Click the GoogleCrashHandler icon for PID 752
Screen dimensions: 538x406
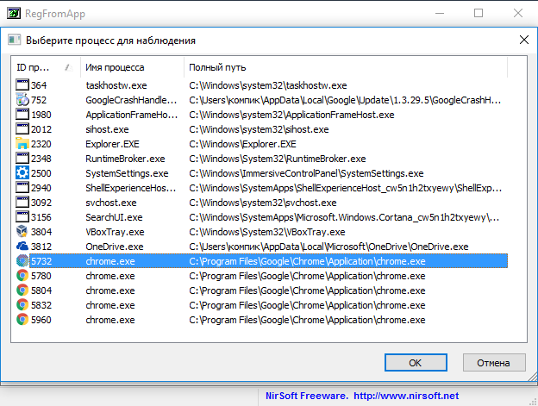click(x=22, y=100)
